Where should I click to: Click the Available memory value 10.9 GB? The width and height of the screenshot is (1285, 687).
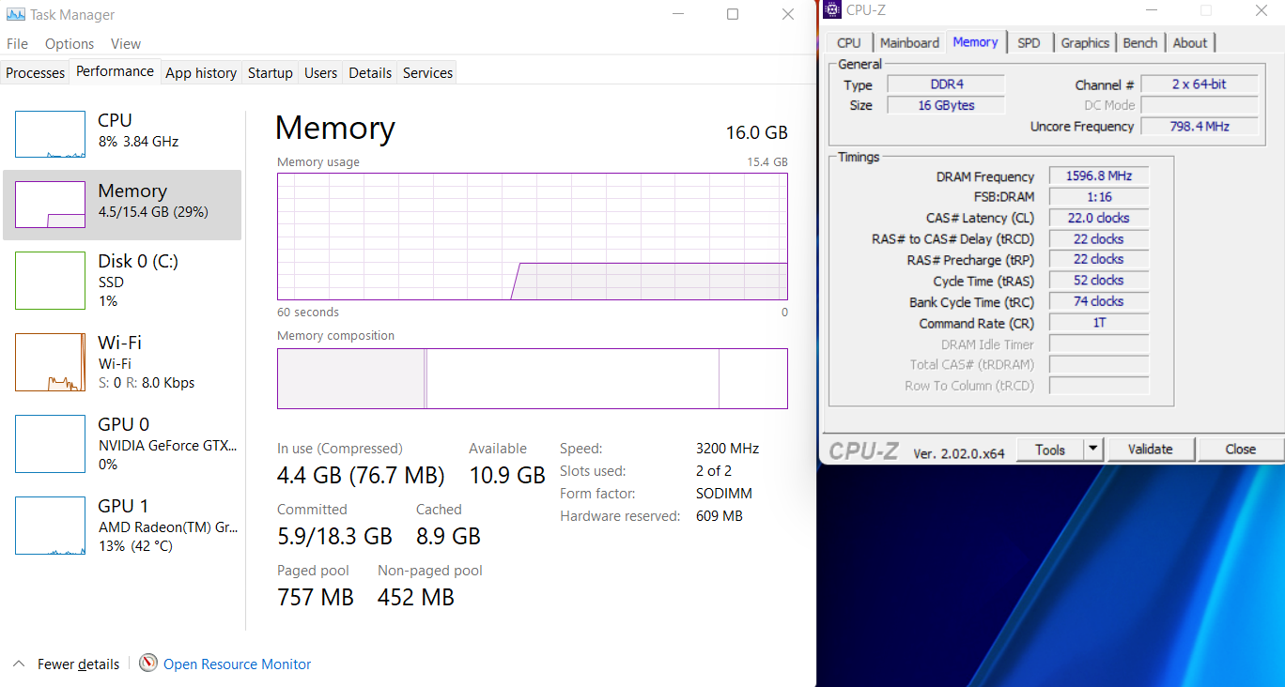tap(507, 475)
